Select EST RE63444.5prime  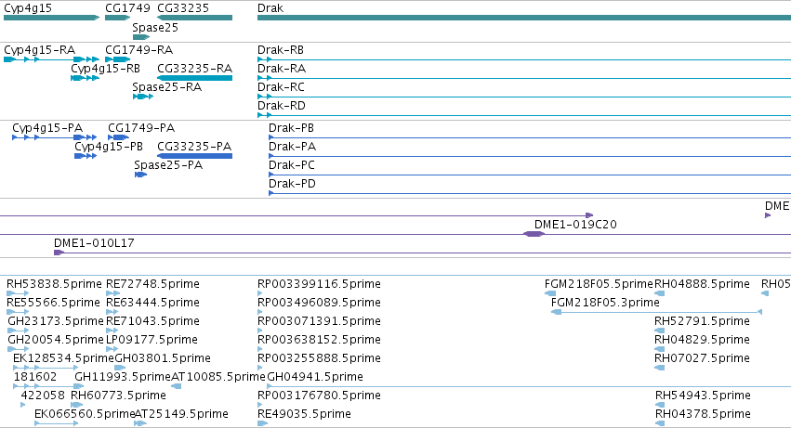pos(152,303)
